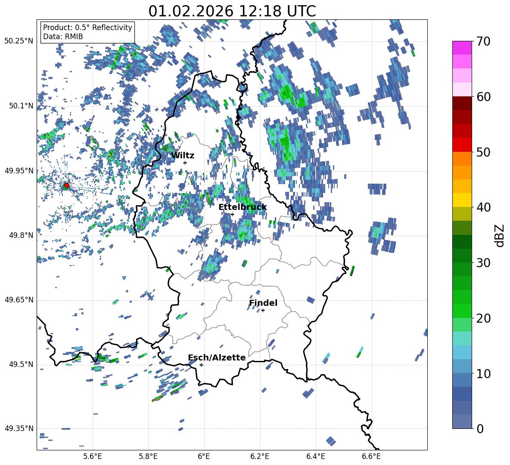Image resolution: width=510 pixels, height=465 pixels.
Task: Click the light blue colorbar segment near 13
Action: pos(462,352)
